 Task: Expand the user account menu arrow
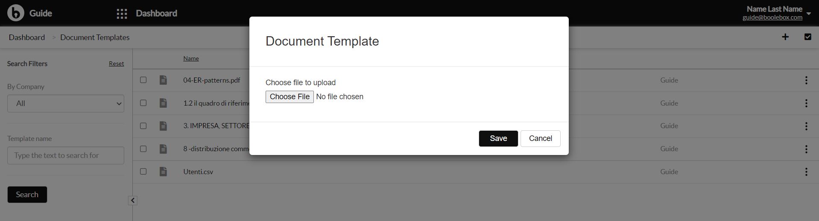(x=808, y=14)
